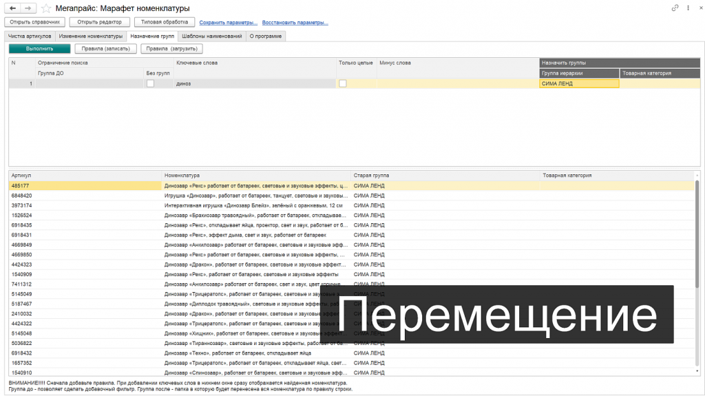
Task: Open the О программе tab
Action: [x=266, y=36]
